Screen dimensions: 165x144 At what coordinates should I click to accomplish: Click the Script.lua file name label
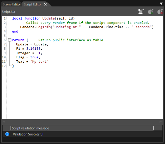point(8,12)
